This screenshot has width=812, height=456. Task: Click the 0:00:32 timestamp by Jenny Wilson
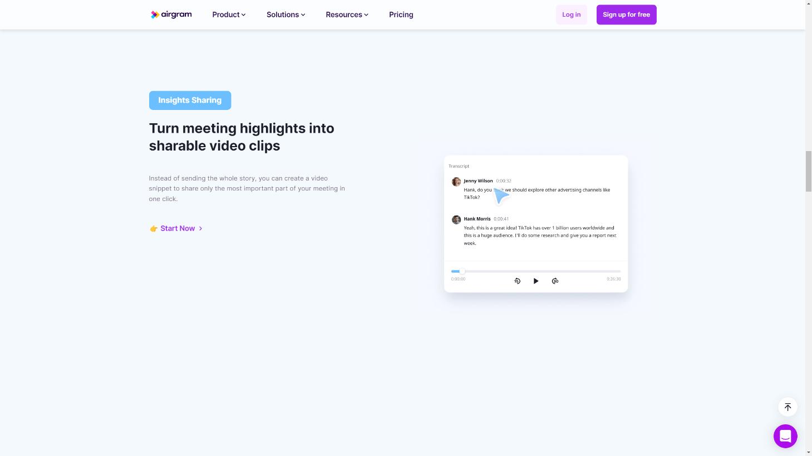pyautogui.click(x=504, y=181)
